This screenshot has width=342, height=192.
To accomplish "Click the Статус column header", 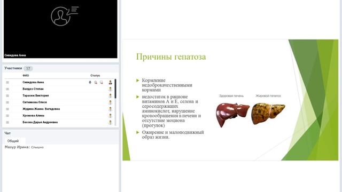I will (95, 76).
